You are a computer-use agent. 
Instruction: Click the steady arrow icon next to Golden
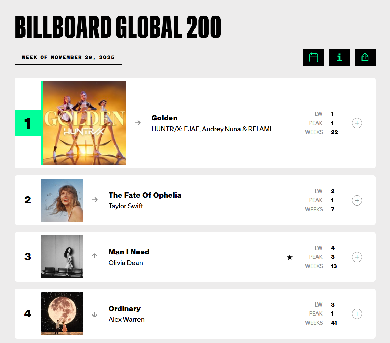(137, 123)
